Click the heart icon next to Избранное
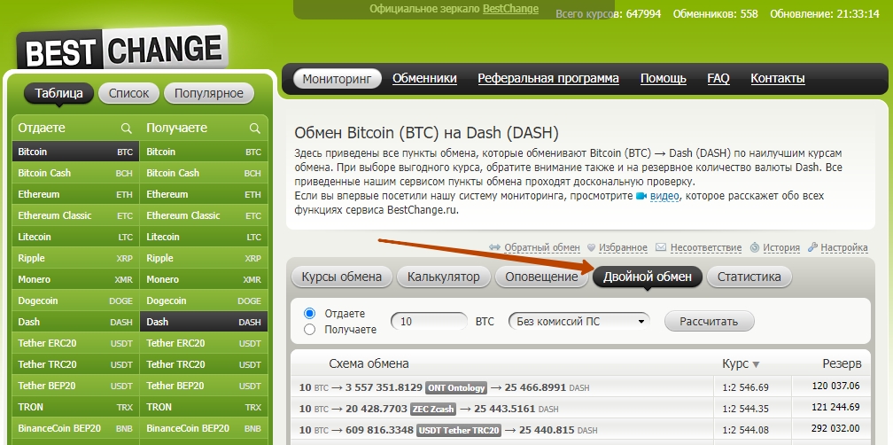The image size is (893, 445). (x=591, y=248)
